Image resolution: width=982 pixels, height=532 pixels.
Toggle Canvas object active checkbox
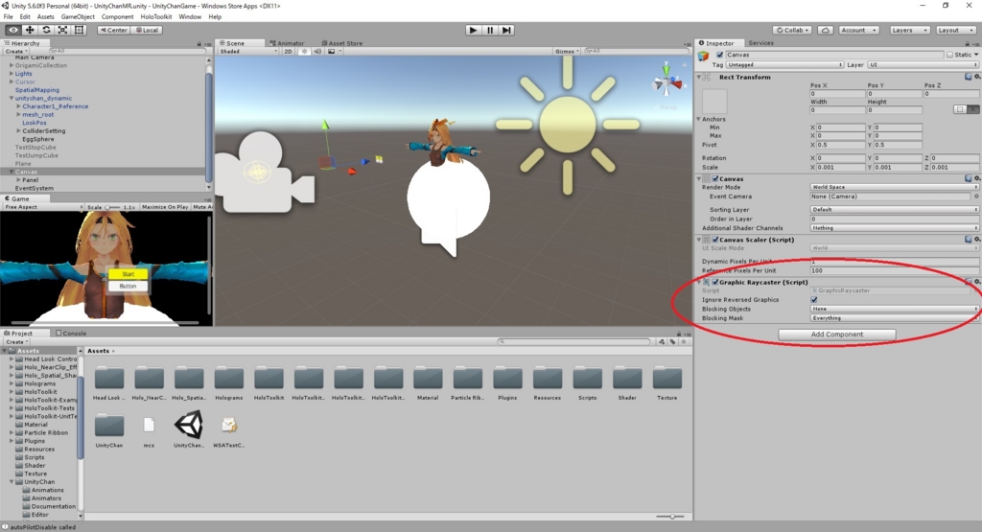point(719,55)
